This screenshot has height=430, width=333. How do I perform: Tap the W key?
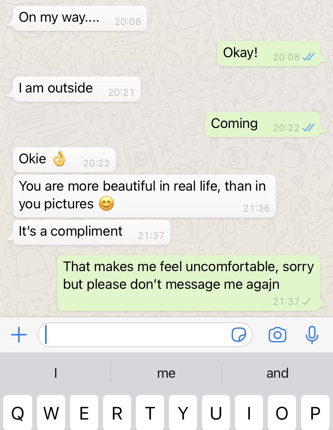[51, 412]
